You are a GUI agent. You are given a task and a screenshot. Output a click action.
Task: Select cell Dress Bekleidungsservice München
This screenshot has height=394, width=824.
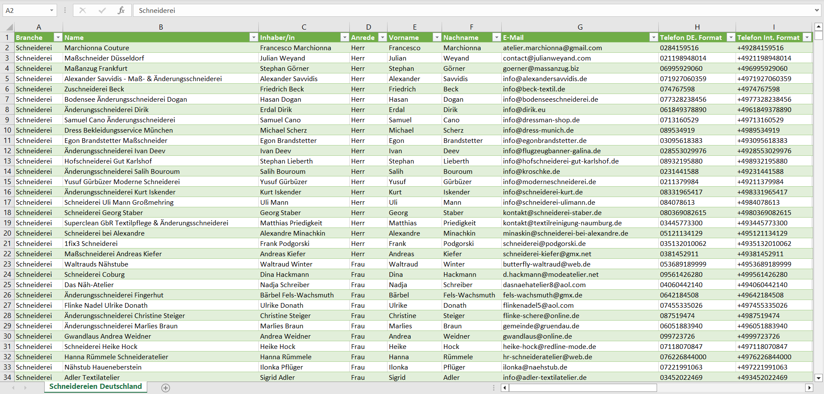coord(161,130)
